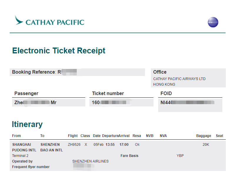Select CATHAY PACIFIC AIRWAYS LTD text
Viewport: 252px width, 176px height.
[179, 79]
